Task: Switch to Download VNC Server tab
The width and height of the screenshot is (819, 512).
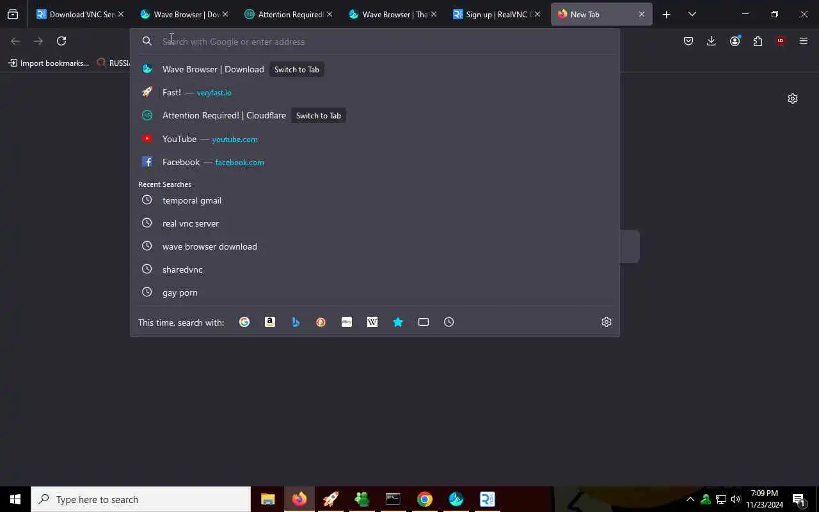Action: [x=80, y=14]
